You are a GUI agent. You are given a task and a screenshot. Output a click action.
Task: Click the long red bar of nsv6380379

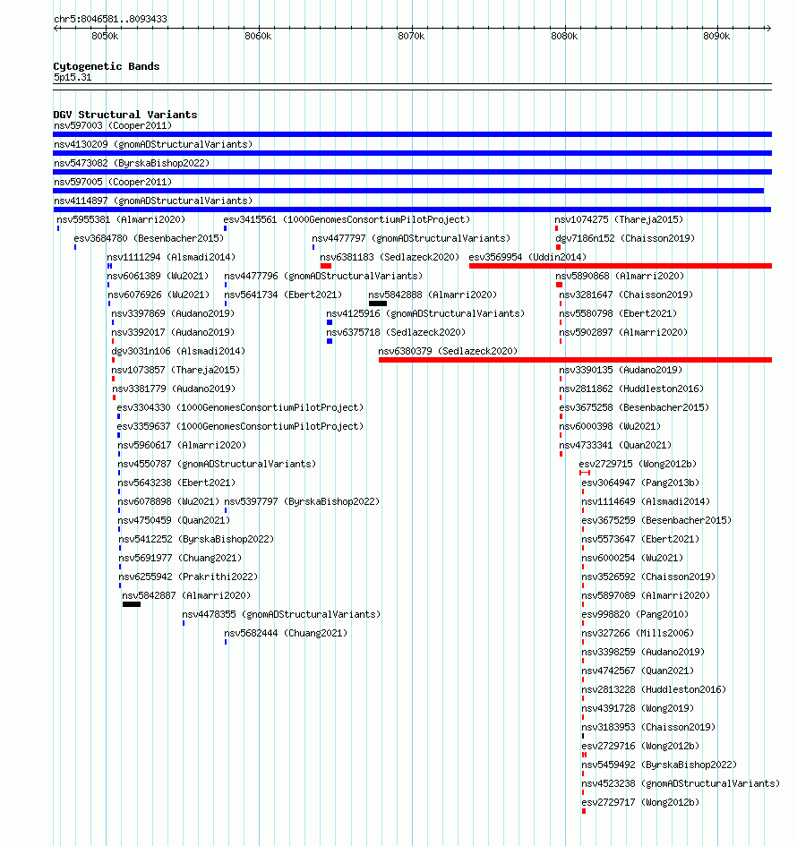pos(575,360)
